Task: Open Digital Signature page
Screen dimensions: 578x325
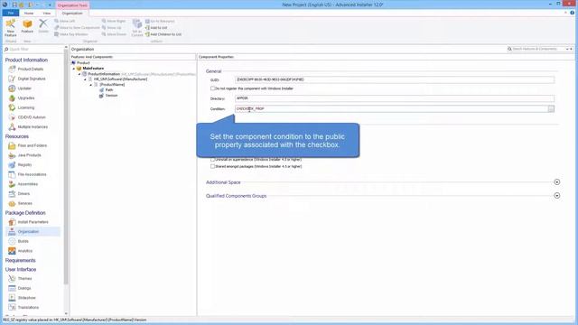Action: tap(32, 79)
